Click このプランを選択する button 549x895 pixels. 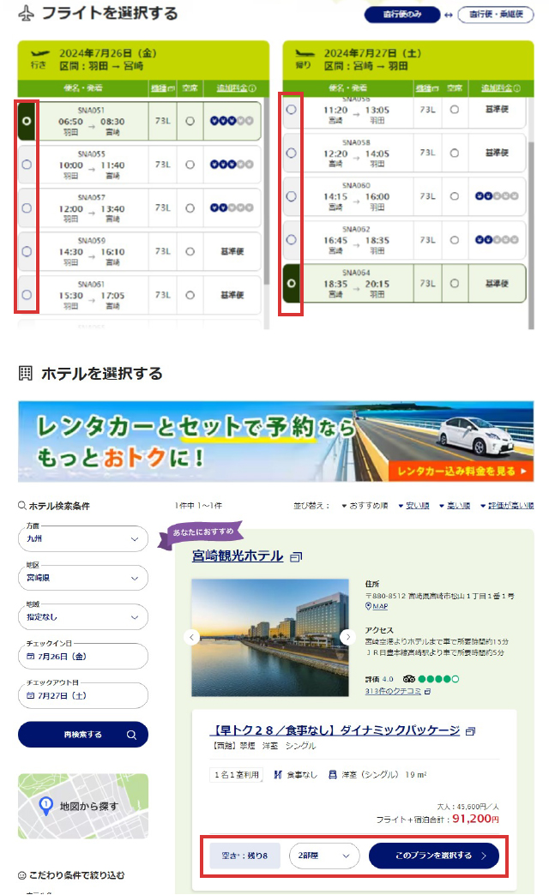click(x=434, y=856)
